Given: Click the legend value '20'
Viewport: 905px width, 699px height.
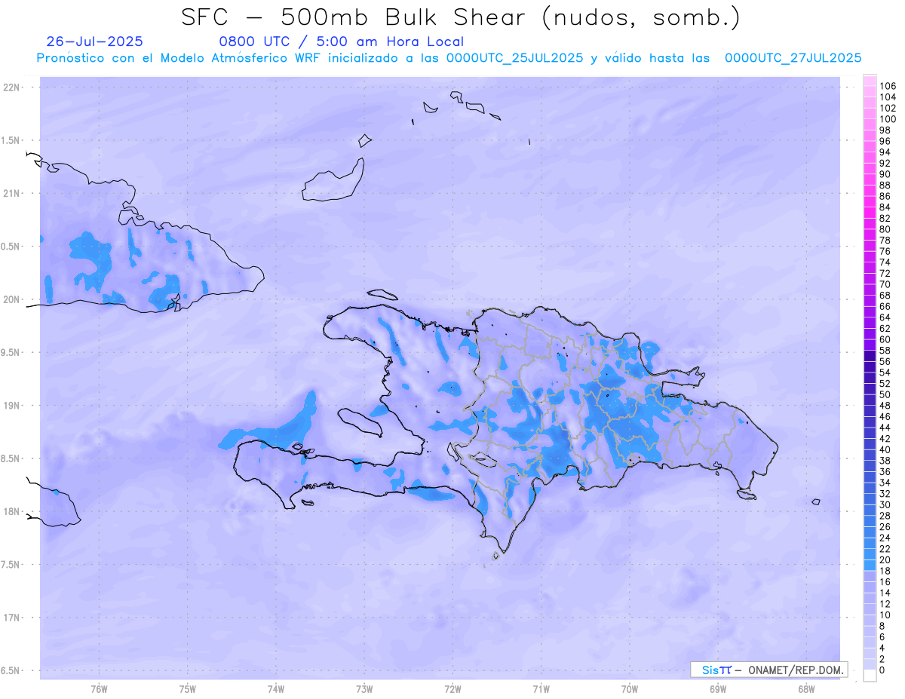Looking at the screenshot, I should 885,560.
